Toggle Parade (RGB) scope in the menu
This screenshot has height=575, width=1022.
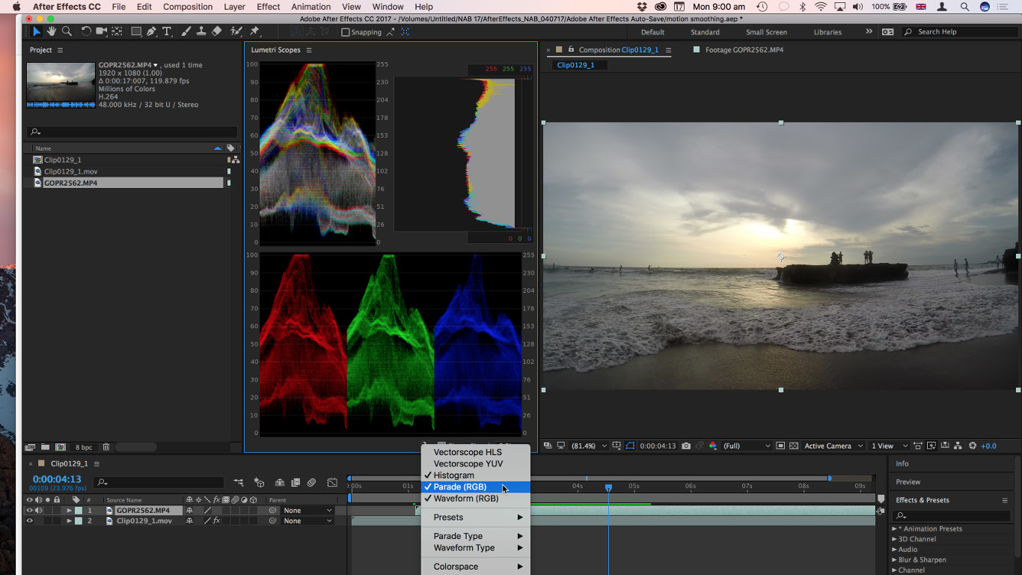(x=476, y=487)
